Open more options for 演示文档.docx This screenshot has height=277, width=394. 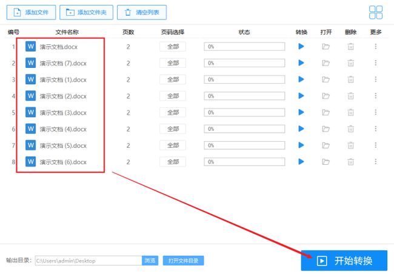point(376,46)
